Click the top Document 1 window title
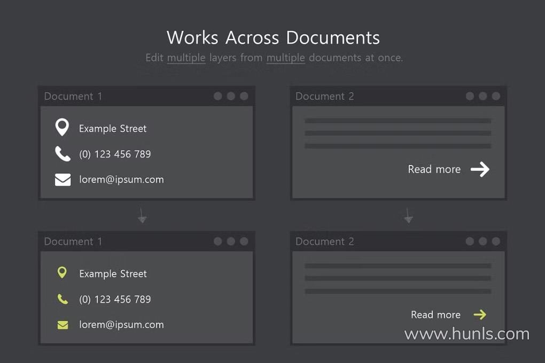 (x=73, y=96)
